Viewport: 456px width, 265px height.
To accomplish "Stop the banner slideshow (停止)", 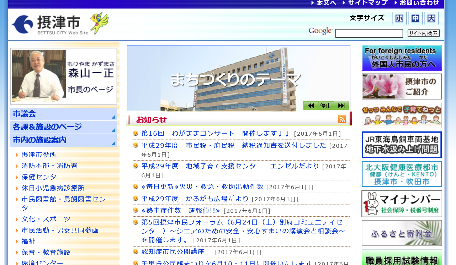I will [x=325, y=106].
